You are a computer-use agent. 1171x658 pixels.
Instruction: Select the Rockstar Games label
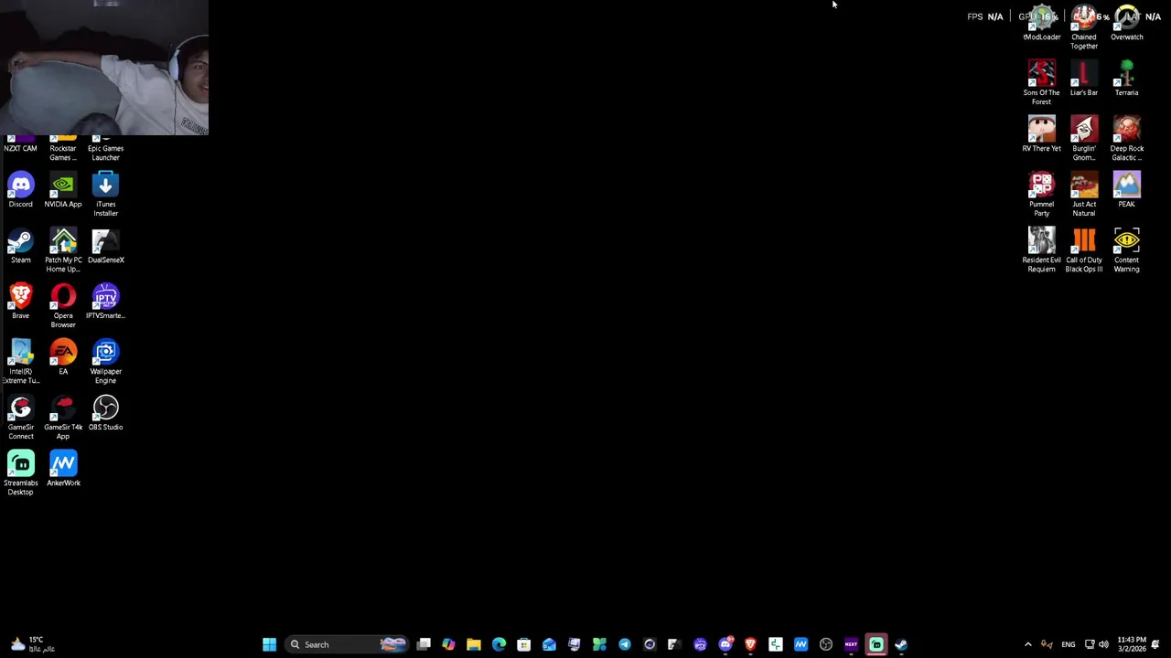click(x=63, y=153)
